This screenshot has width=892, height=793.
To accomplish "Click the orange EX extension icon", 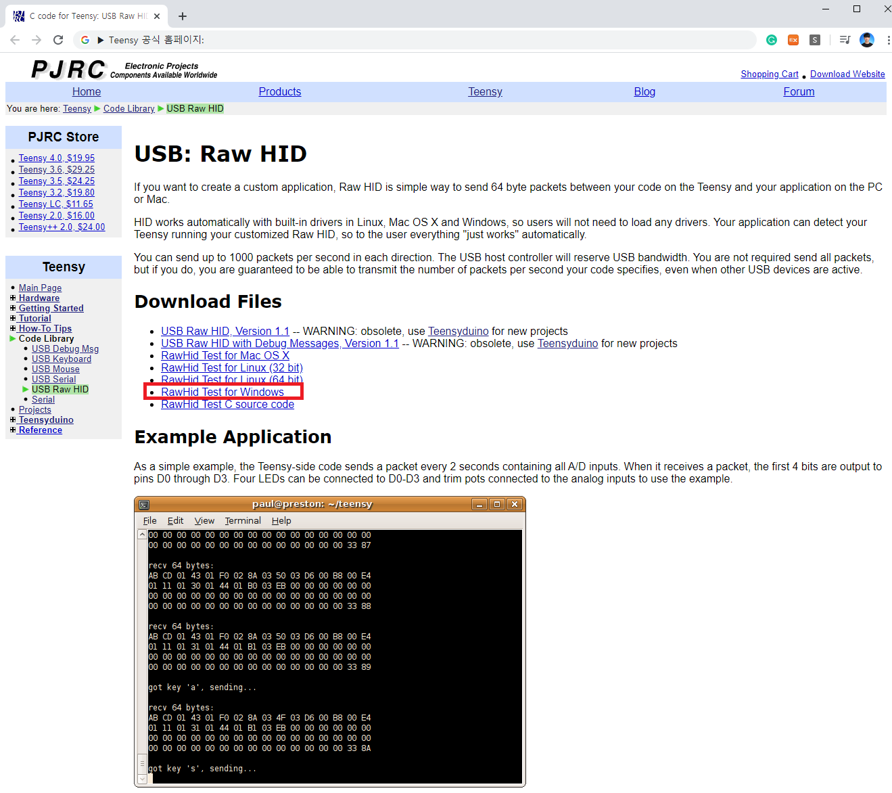I will (x=793, y=40).
